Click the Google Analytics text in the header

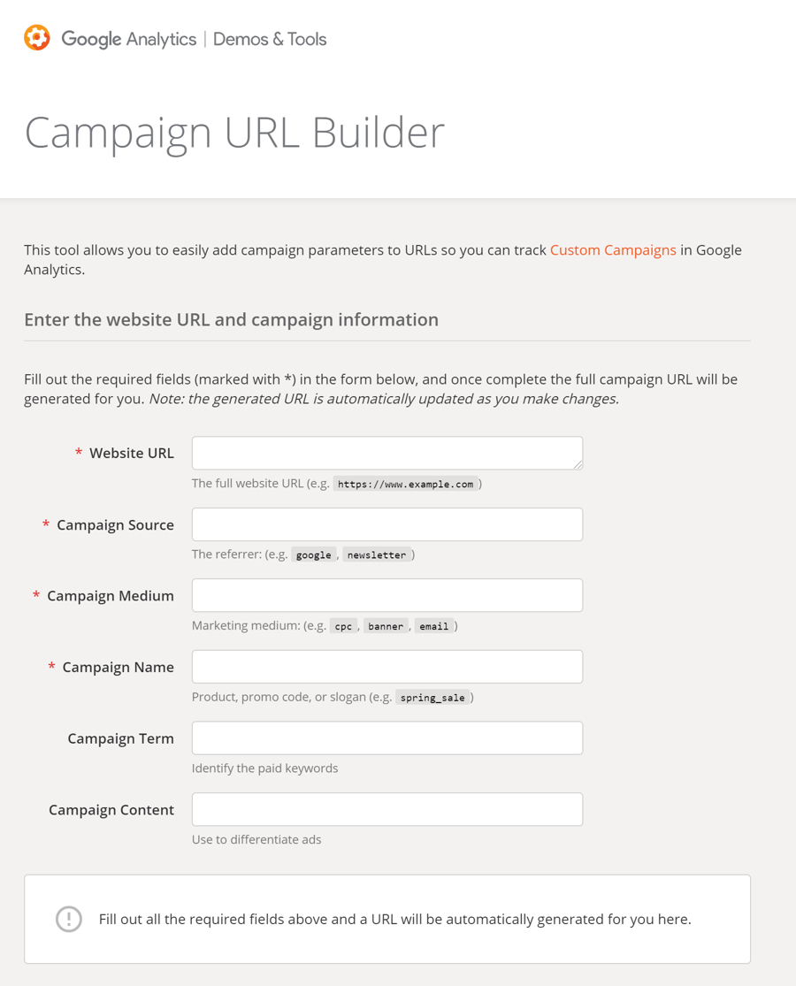point(129,39)
